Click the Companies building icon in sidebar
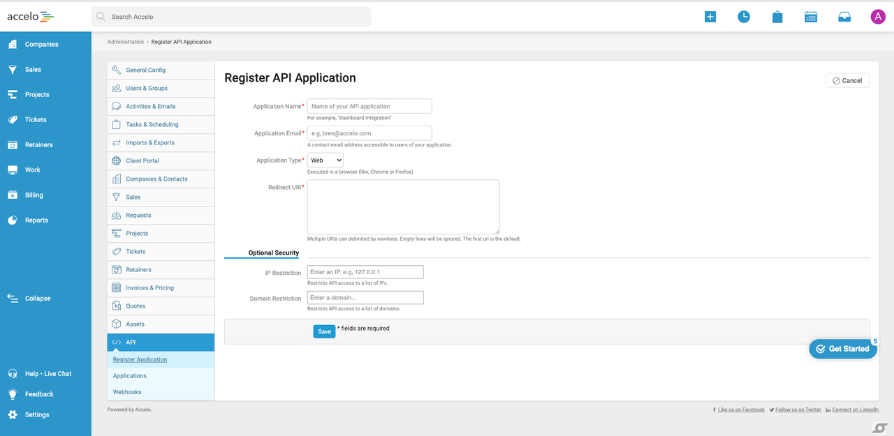 point(13,44)
